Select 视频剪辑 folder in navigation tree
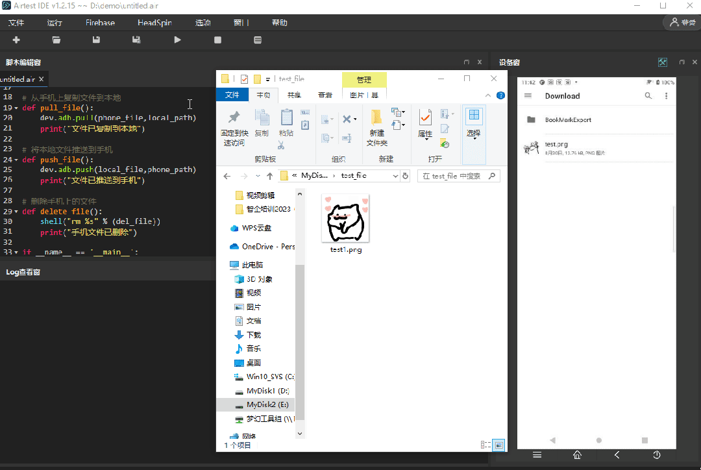This screenshot has width=701, height=470. 261,195
